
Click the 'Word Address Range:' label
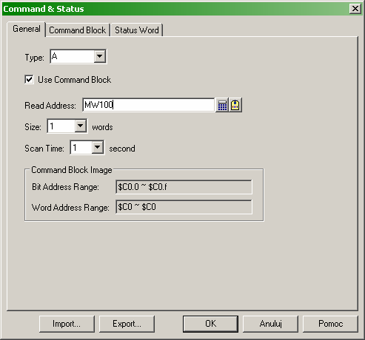[x=70, y=207]
